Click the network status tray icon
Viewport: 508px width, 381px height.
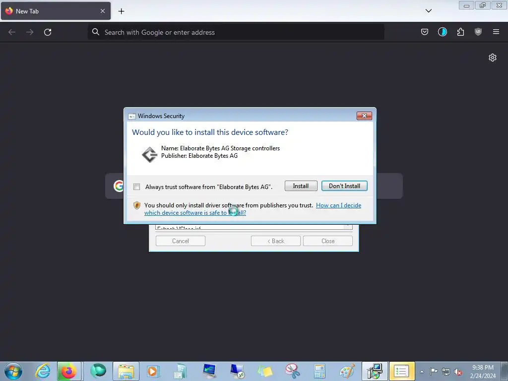click(x=446, y=372)
